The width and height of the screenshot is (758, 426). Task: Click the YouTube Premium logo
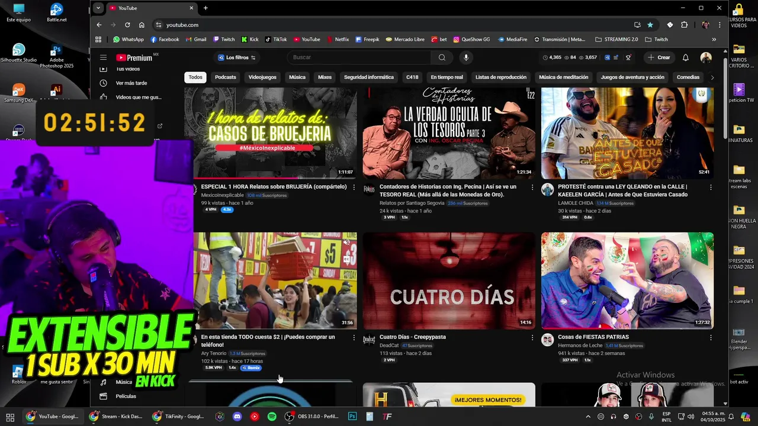tap(134, 57)
